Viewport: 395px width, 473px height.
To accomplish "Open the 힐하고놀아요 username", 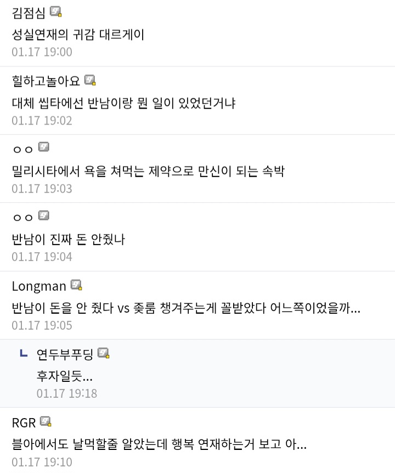I will point(46,81).
